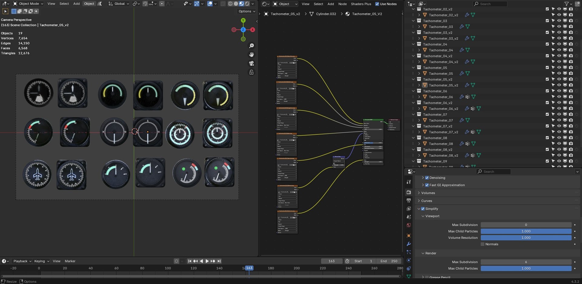Toggle camera view icon in viewport
The height and width of the screenshot is (284, 582).
click(x=251, y=63)
